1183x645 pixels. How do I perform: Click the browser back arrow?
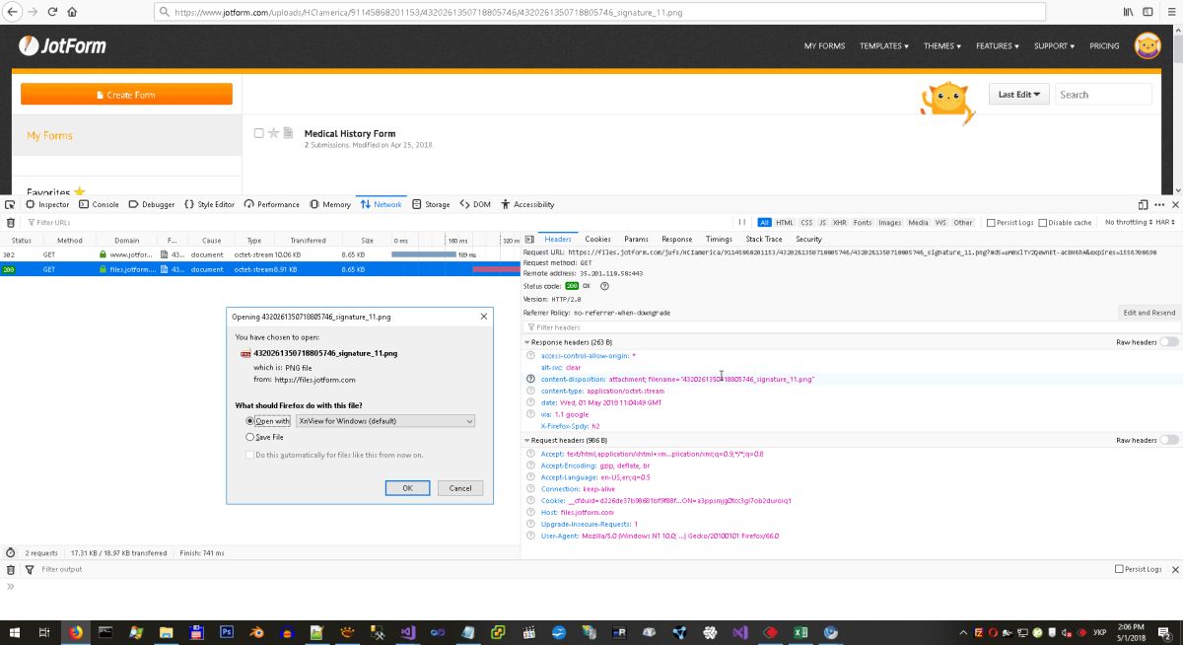coord(13,12)
